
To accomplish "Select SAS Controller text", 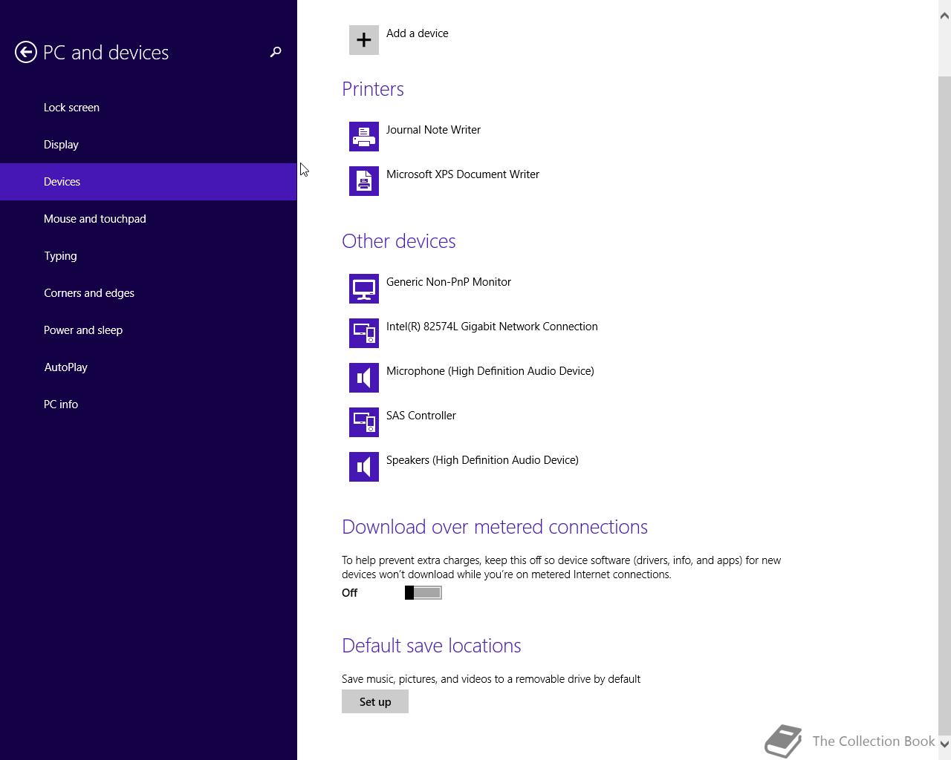I will (421, 416).
